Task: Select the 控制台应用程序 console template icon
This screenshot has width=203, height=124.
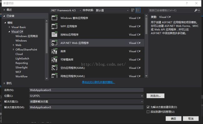Action: pyautogui.click(x=54, y=34)
